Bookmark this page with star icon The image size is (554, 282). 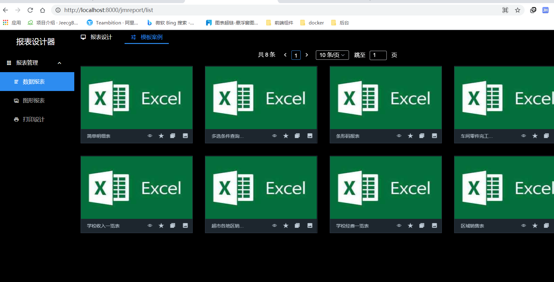click(x=517, y=10)
